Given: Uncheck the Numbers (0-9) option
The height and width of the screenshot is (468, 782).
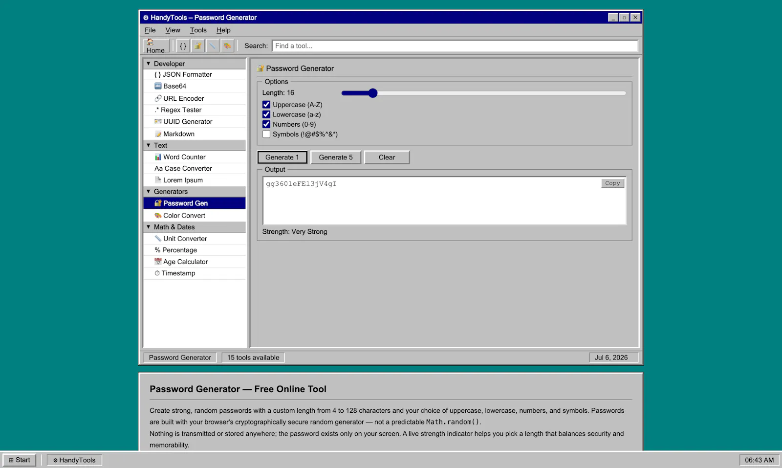Looking at the screenshot, I should coord(266,124).
